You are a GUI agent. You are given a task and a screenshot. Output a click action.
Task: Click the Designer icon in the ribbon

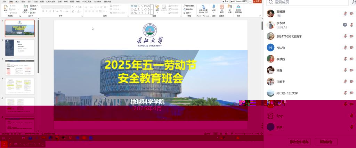click(x=230, y=8)
